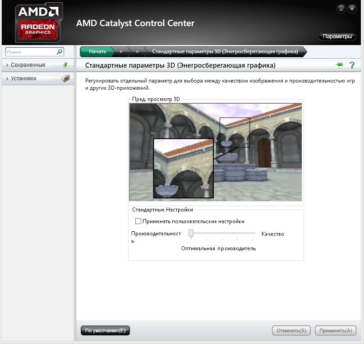
Task: Click the magnified inset in 3D preview
Action: point(184,169)
